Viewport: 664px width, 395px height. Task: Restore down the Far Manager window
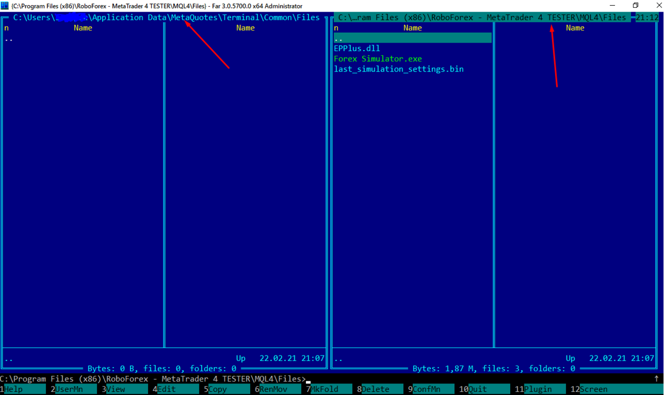[x=636, y=6]
